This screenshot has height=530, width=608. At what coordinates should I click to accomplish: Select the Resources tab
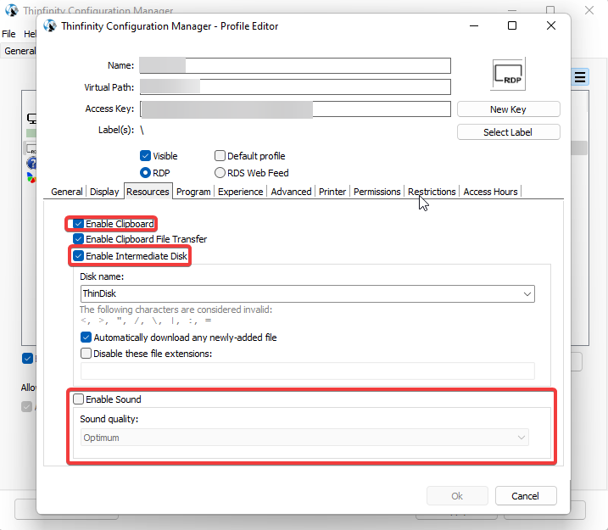pos(148,192)
